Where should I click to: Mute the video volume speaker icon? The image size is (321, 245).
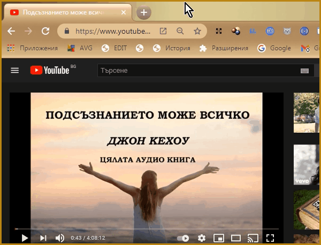tap(60, 238)
